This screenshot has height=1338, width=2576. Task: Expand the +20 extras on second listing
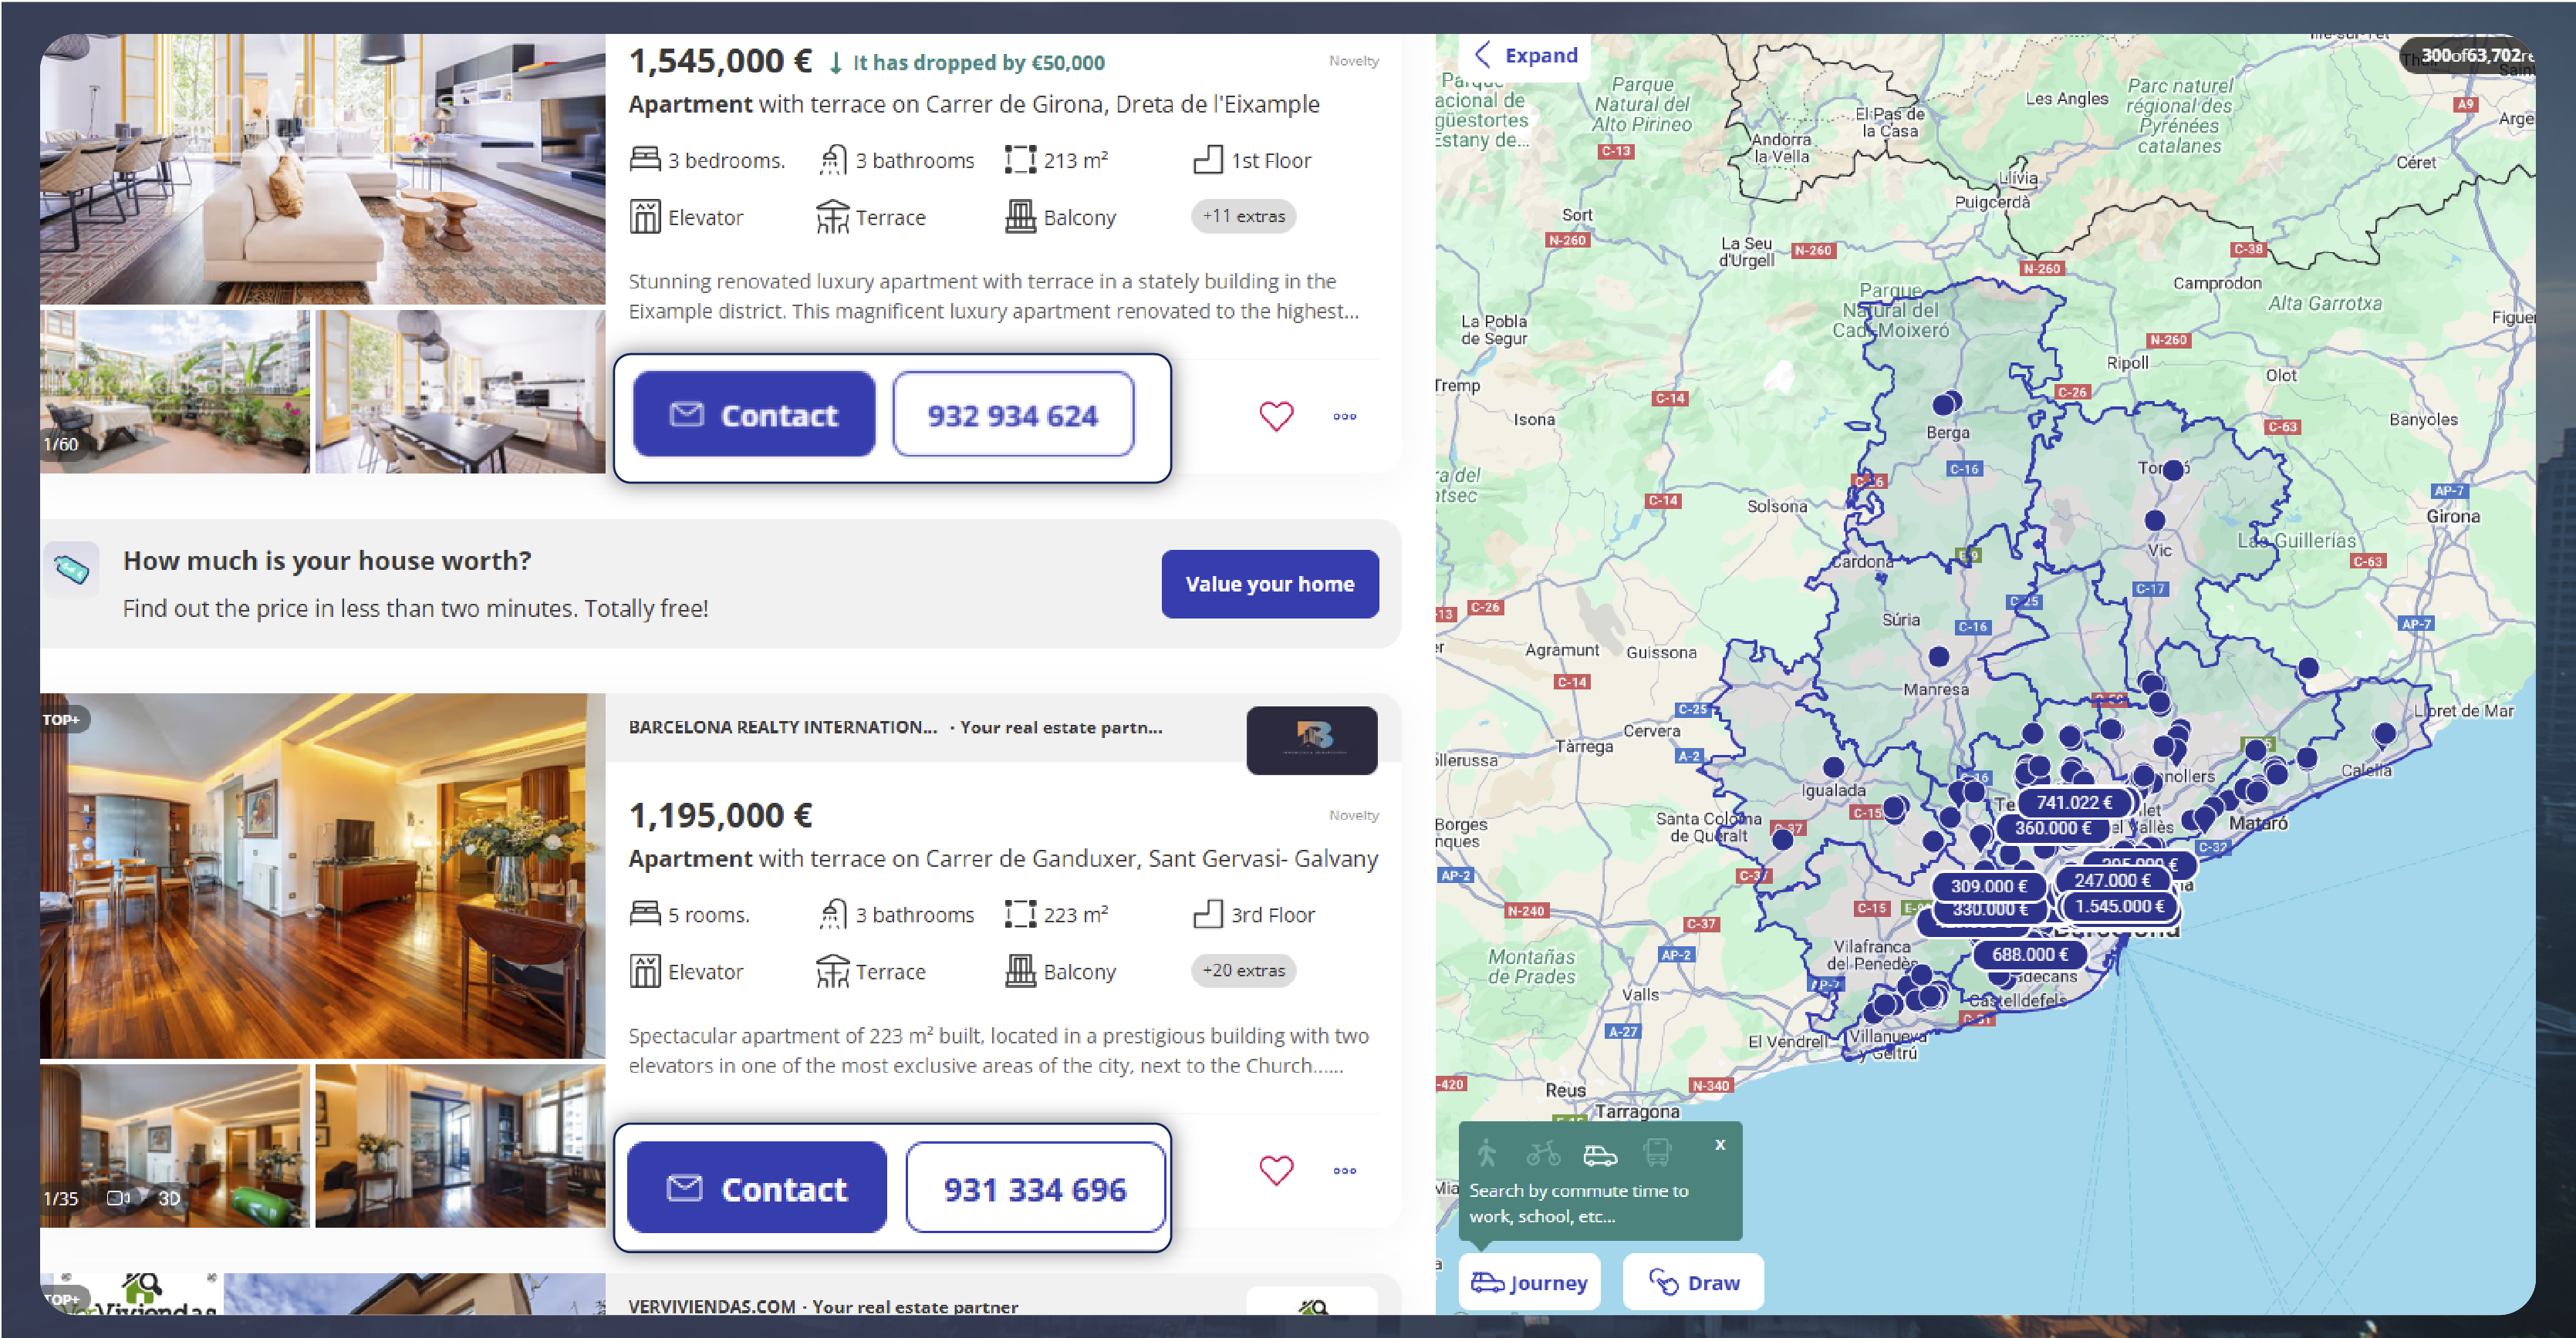click(1244, 972)
